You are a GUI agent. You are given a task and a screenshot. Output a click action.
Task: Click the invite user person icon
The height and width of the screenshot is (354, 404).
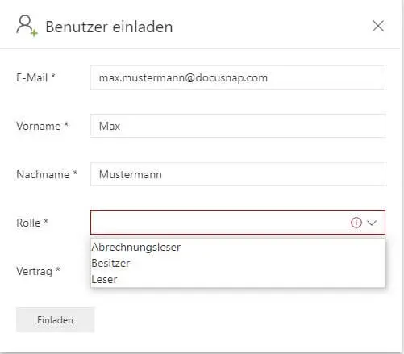click(x=27, y=26)
